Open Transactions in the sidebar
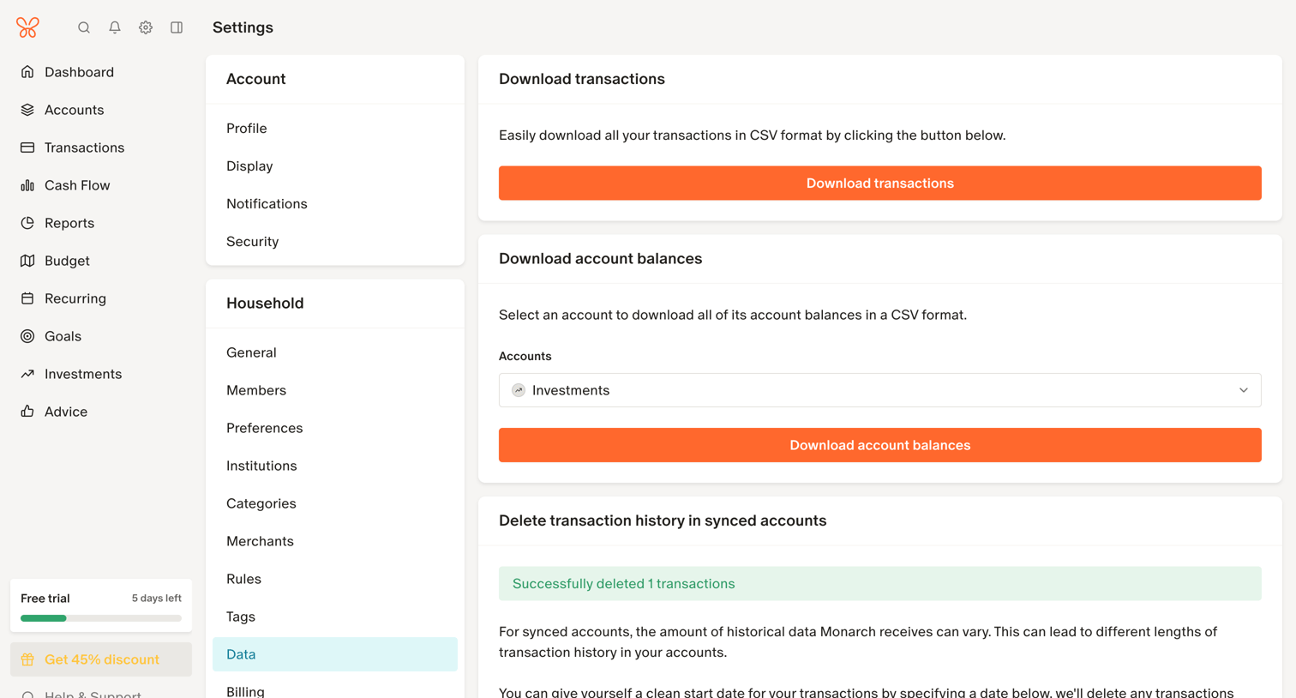This screenshot has height=698, width=1296. pyautogui.click(x=101, y=147)
